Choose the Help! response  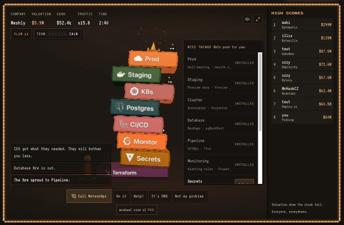pyautogui.click(x=139, y=196)
